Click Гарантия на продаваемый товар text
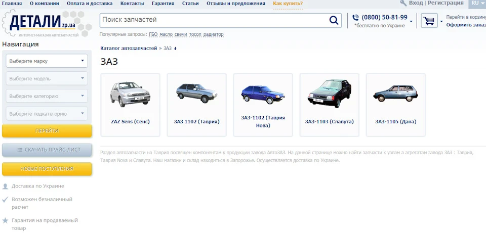The height and width of the screenshot is (233, 486). pyautogui.click(x=45, y=224)
